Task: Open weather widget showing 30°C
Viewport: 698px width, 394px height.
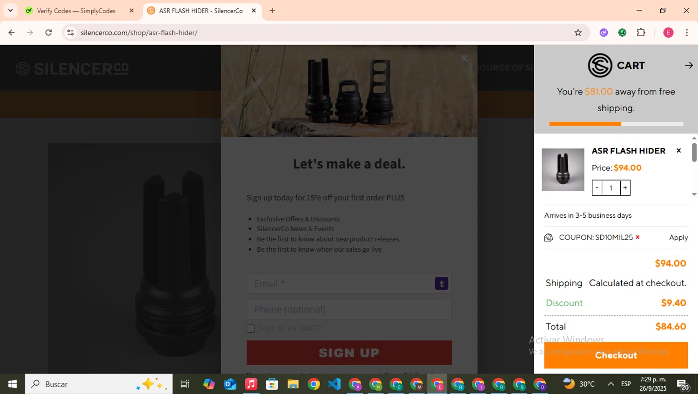Action: [579, 384]
